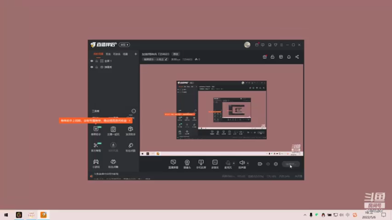Open the toolbox more options circle icon
This screenshot has height=220, width=392.
click(133, 111)
